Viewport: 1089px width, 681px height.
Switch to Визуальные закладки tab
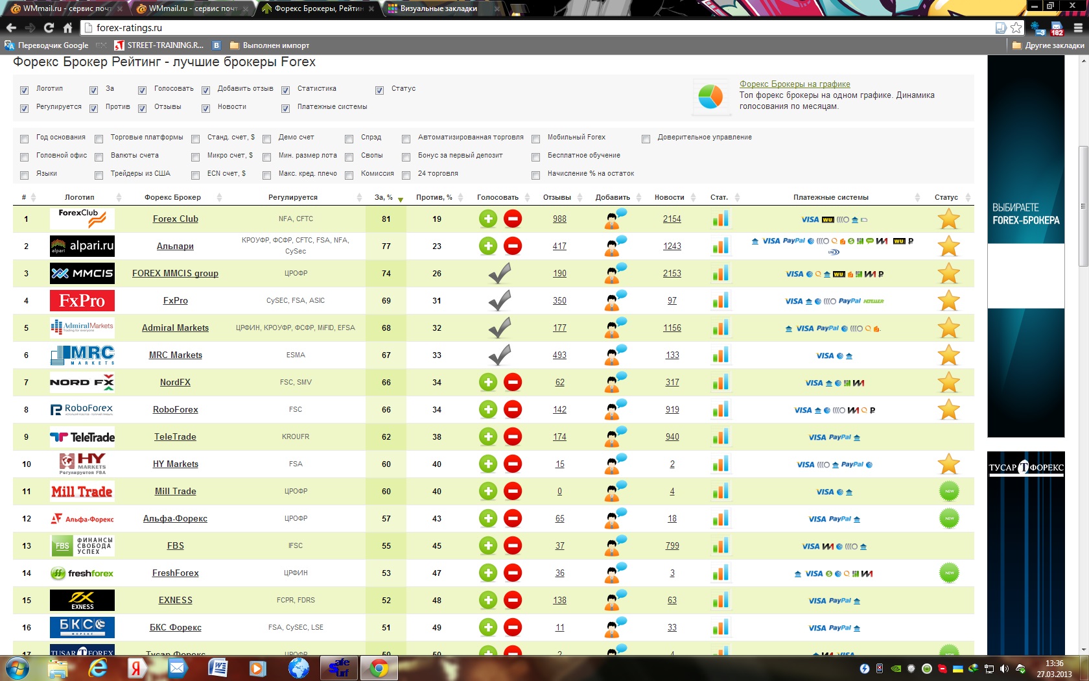(441, 8)
